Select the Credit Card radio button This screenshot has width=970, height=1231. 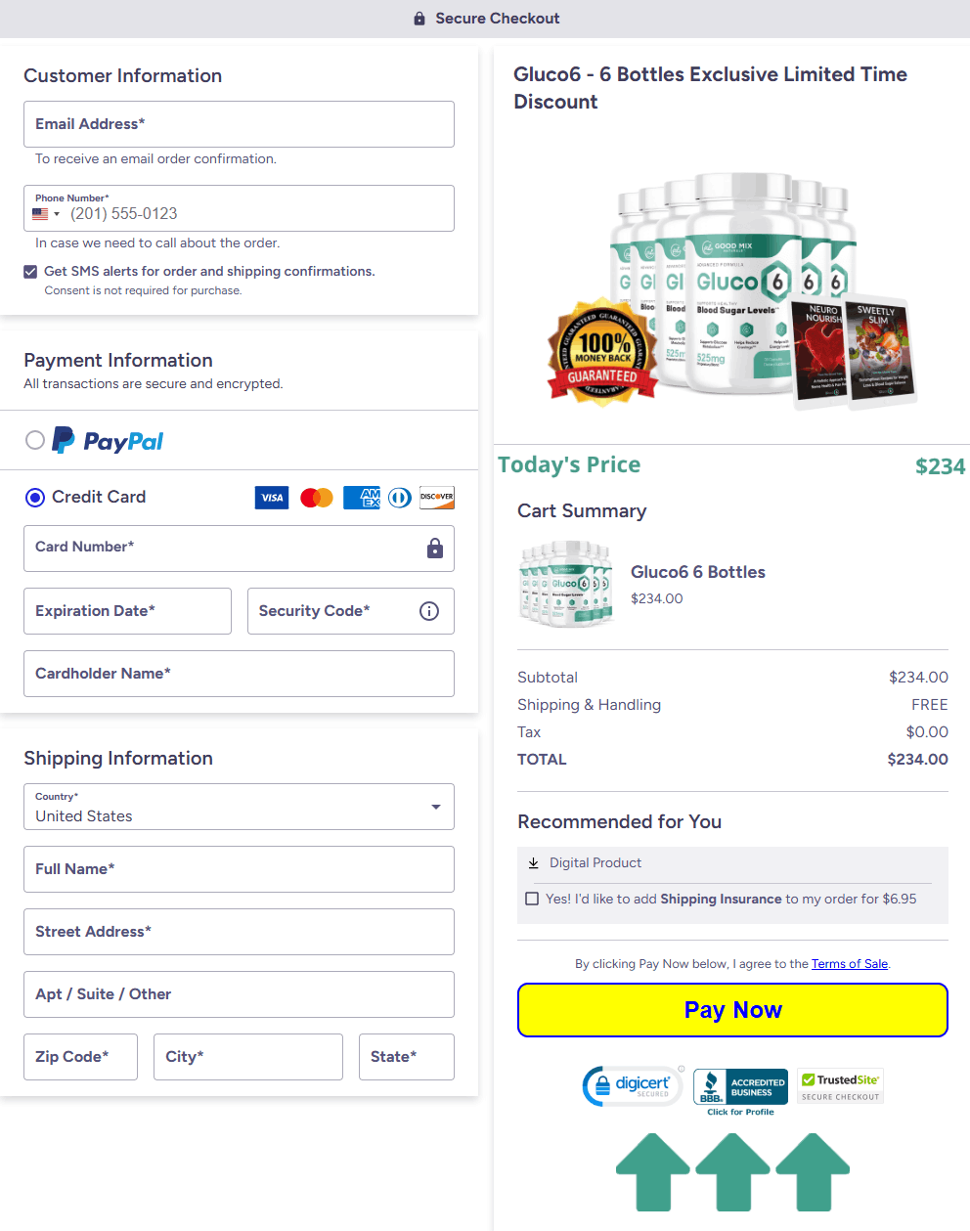point(35,498)
